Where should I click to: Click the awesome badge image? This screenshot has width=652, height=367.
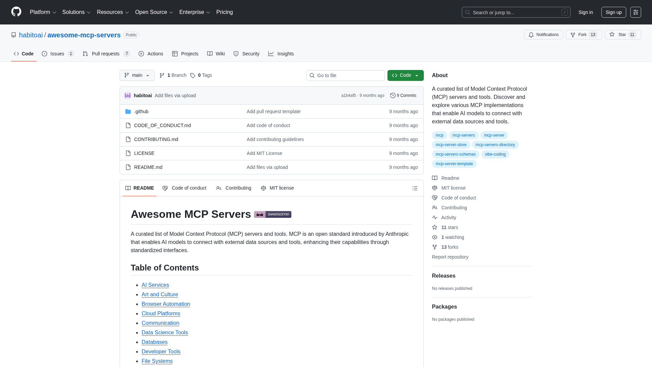point(272,214)
